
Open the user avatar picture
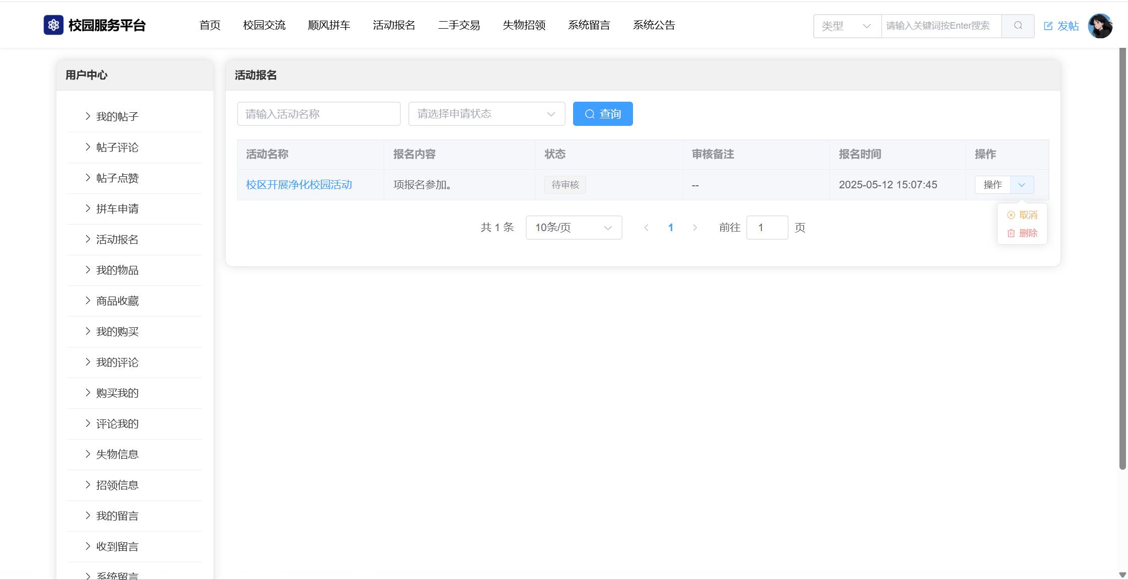(x=1100, y=26)
